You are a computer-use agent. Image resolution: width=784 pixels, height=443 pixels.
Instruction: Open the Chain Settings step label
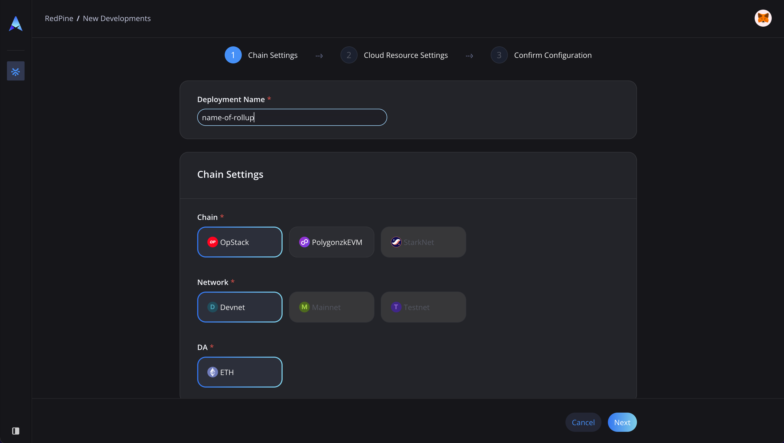(273, 55)
